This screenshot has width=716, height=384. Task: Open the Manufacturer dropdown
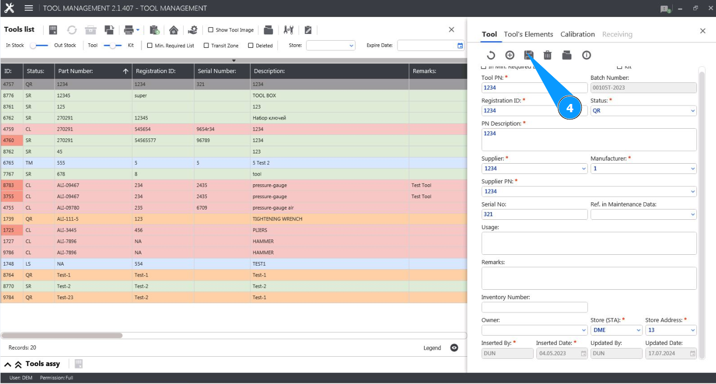click(643, 168)
